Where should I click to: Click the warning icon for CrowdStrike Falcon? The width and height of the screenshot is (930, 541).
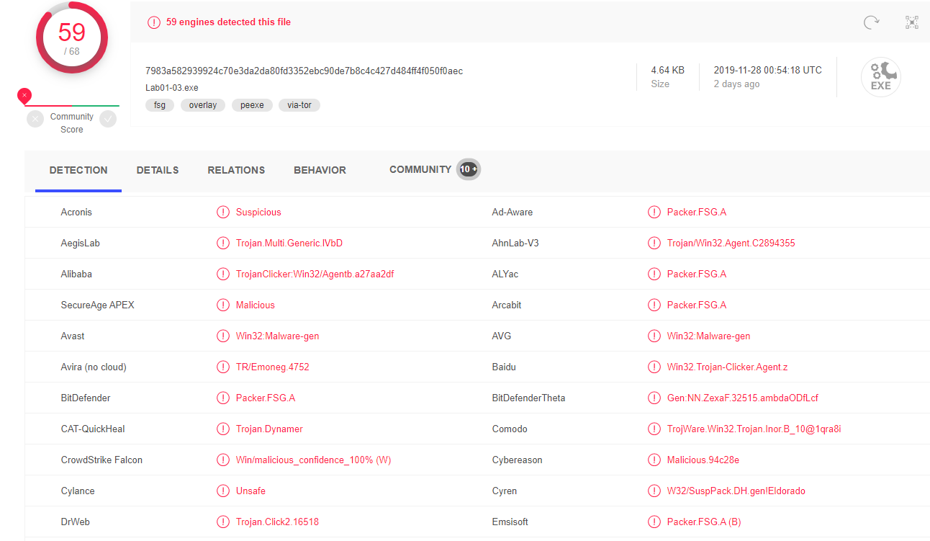click(x=223, y=460)
